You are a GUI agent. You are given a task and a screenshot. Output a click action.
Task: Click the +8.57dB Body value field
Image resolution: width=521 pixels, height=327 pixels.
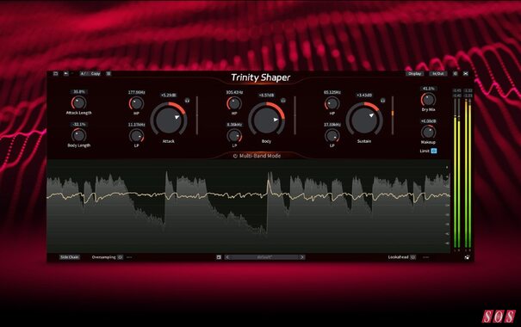coord(266,96)
